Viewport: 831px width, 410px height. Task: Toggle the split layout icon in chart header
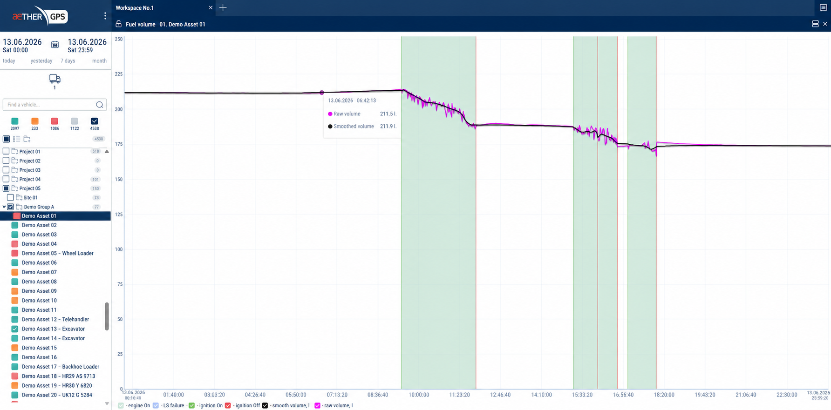(x=815, y=24)
